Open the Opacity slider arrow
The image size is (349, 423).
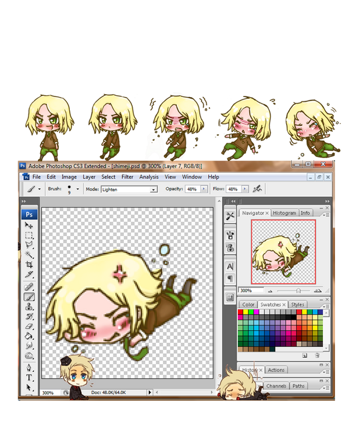tap(204, 189)
